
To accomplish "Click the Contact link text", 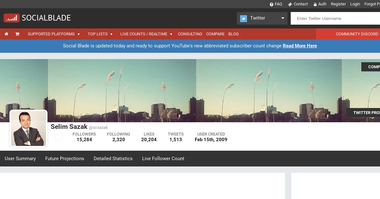I will pyautogui.click(x=301, y=4).
